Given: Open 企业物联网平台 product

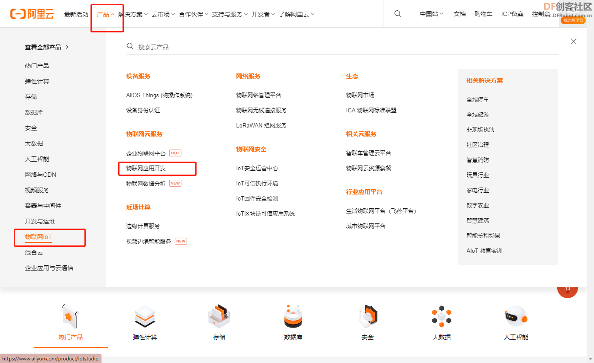Looking at the screenshot, I should tap(146, 153).
